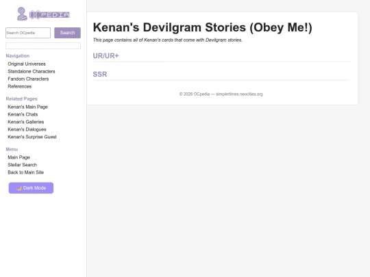The height and width of the screenshot is (277, 370).
Task: Visit Kenan's Main Page
Action: click(x=28, y=107)
